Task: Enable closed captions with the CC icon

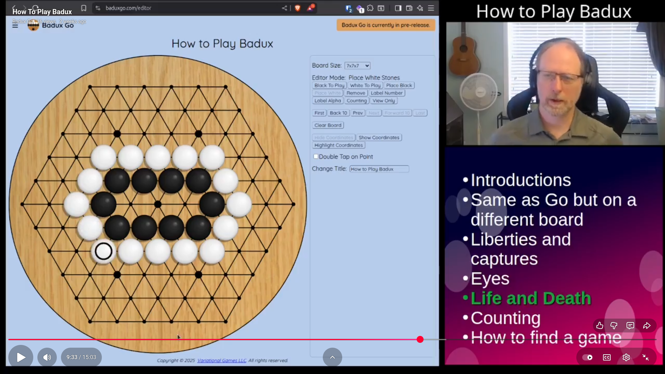Action: (606, 357)
